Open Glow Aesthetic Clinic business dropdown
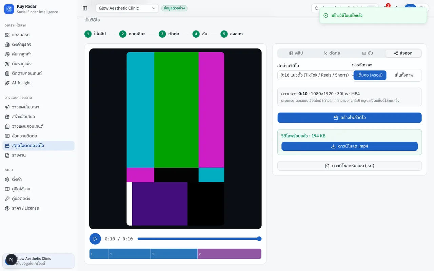 point(127,8)
